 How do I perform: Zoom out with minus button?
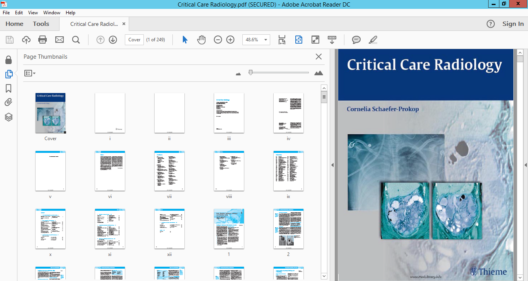pyautogui.click(x=218, y=40)
